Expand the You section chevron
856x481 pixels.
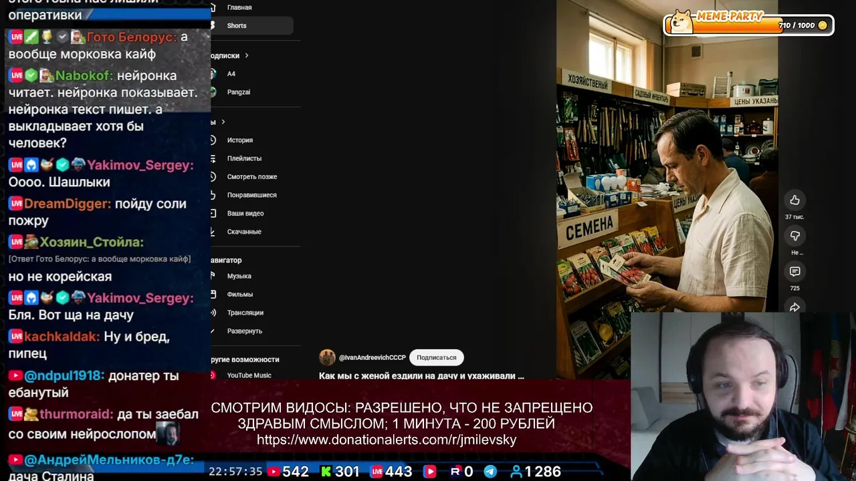coord(223,122)
